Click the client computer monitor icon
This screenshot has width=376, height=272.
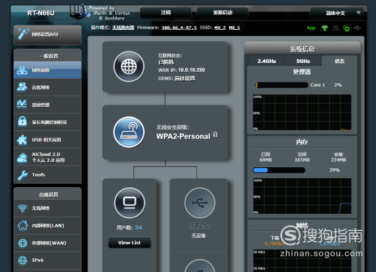(129, 203)
